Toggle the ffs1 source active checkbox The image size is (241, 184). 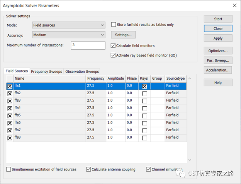[10, 86]
